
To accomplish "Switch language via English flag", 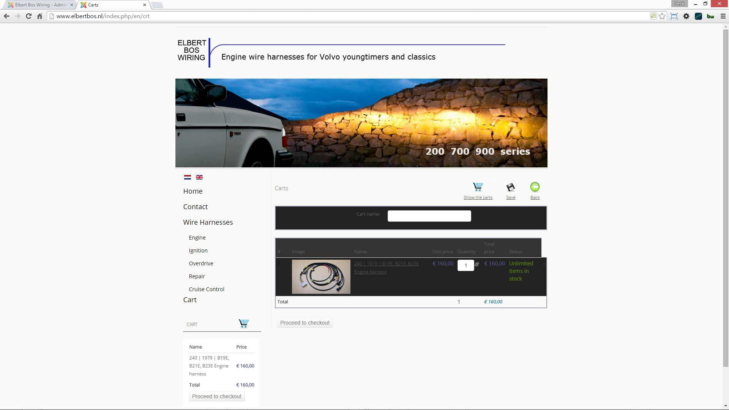I will click(199, 177).
